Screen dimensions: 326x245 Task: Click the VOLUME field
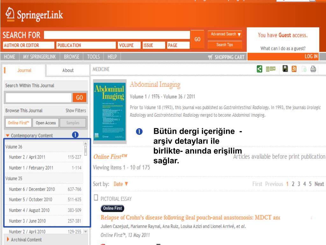(x=129, y=45)
